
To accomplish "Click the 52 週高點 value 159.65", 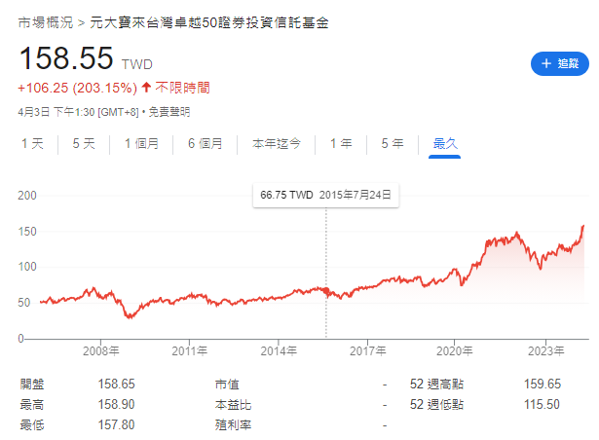I will click(543, 384).
